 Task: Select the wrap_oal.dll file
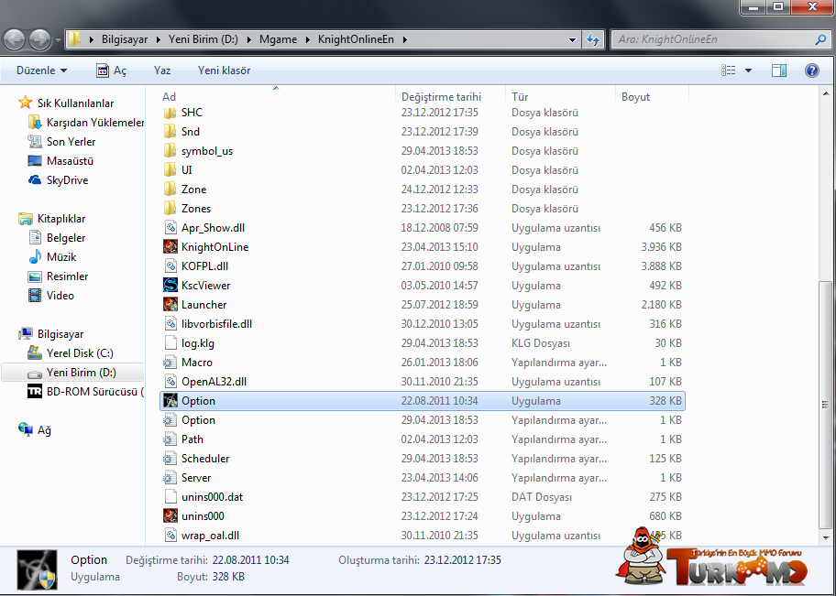pos(423,536)
